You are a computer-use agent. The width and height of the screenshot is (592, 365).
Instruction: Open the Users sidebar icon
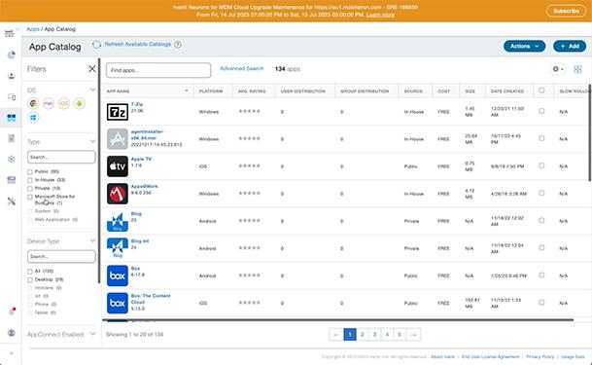coord(12,76)
